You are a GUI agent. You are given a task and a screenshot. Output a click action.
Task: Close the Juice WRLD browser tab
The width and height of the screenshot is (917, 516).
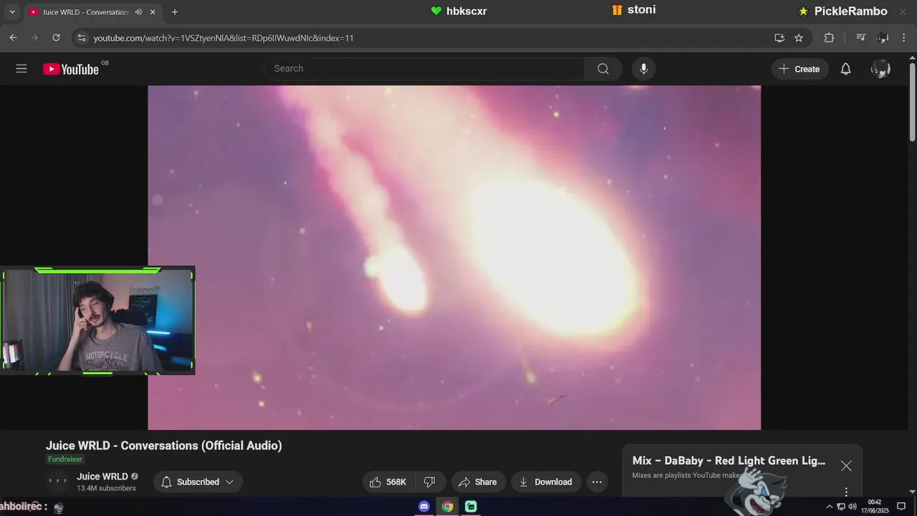pos(153,12)
